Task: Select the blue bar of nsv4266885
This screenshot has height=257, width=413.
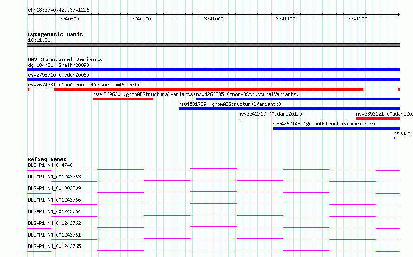Action: pos(298,99)
